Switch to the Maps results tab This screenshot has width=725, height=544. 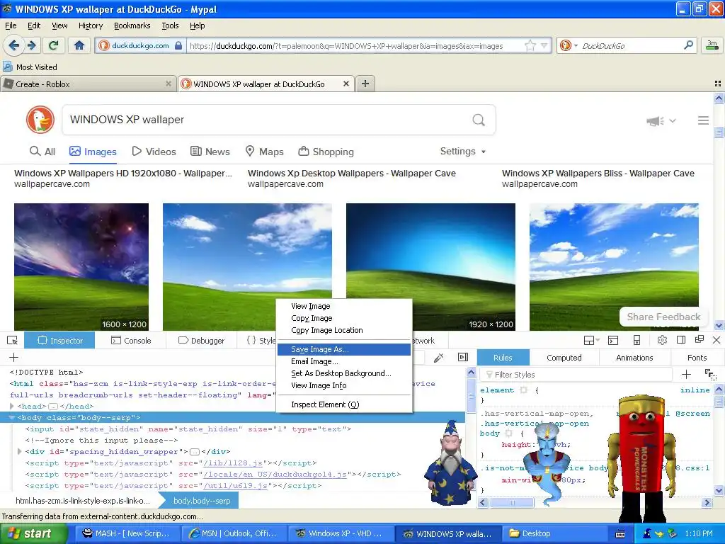(265, 152)
